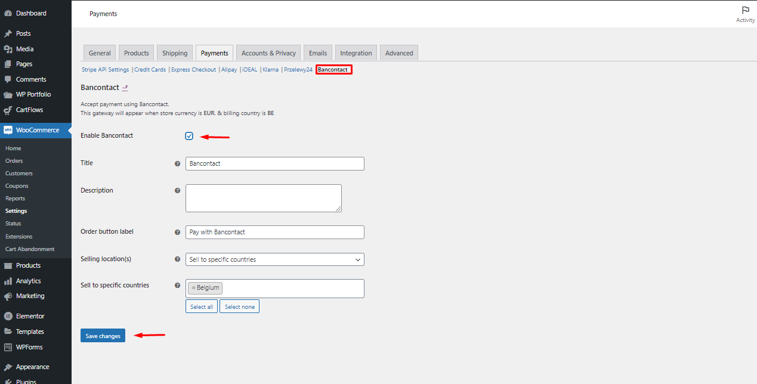
Task: Open WooCommerce Settings submenu item
Action: (16, 211)
